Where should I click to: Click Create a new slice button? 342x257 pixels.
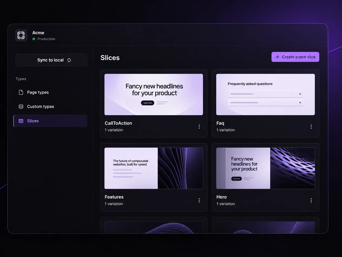pyautogui.click(x=295, y=57)
